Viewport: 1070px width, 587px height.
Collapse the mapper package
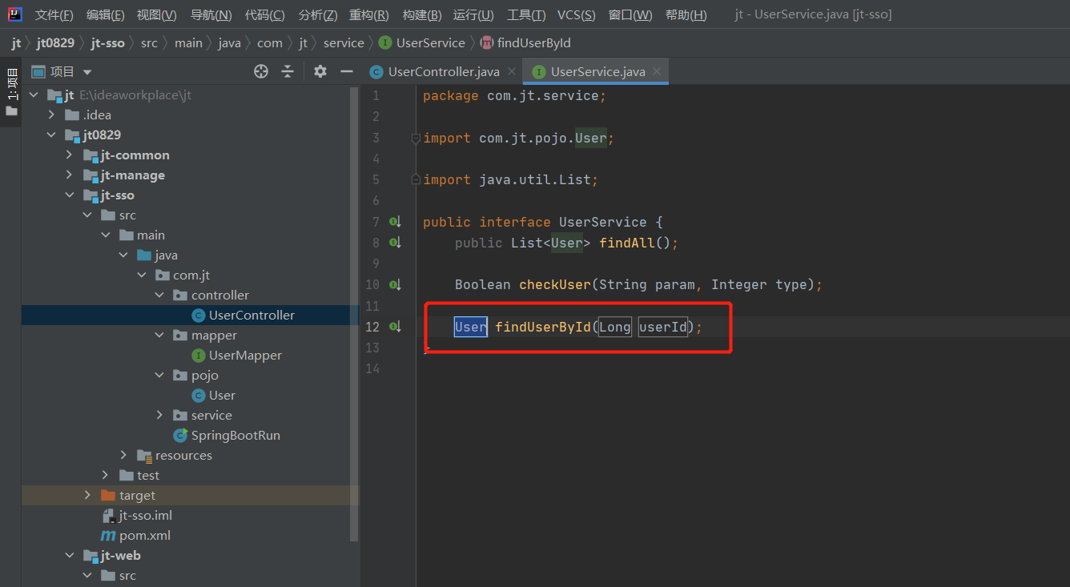(159, 336)
